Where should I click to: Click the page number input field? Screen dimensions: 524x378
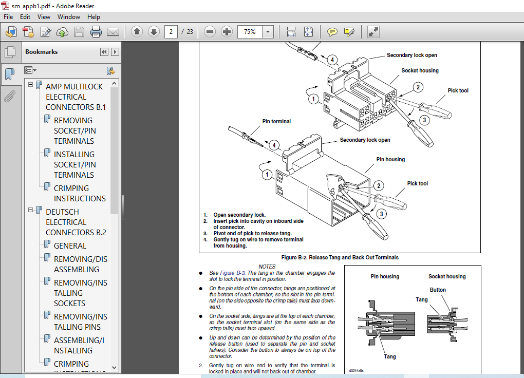[171, 32]
